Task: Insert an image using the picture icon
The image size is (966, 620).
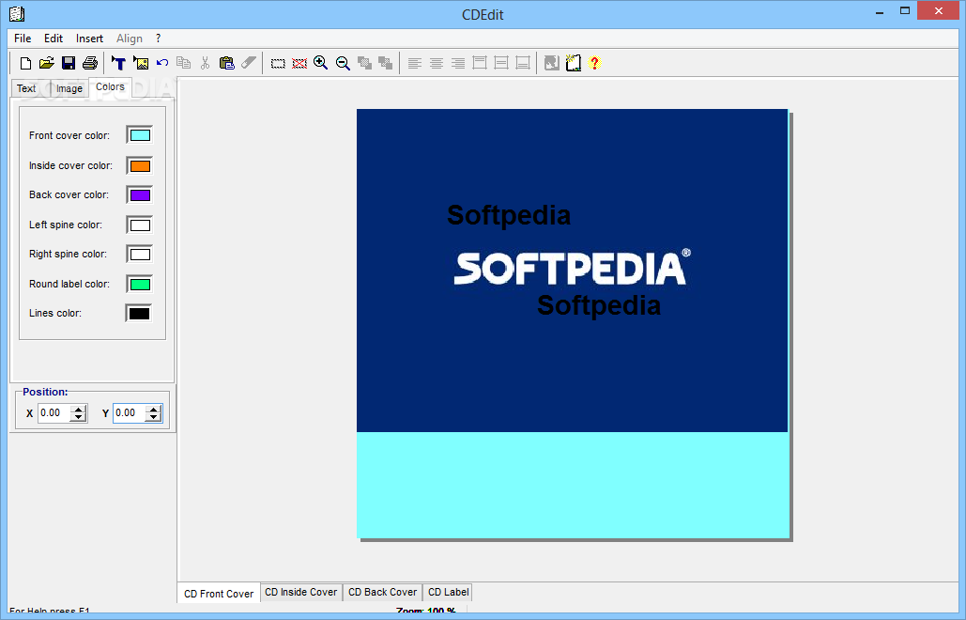Action: click(x=141, y=63)
